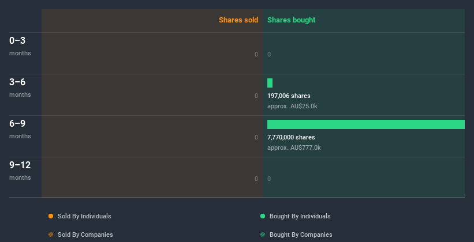
Task: Click the long green 6–9 months bar
Action: click(x=365, y=124)
